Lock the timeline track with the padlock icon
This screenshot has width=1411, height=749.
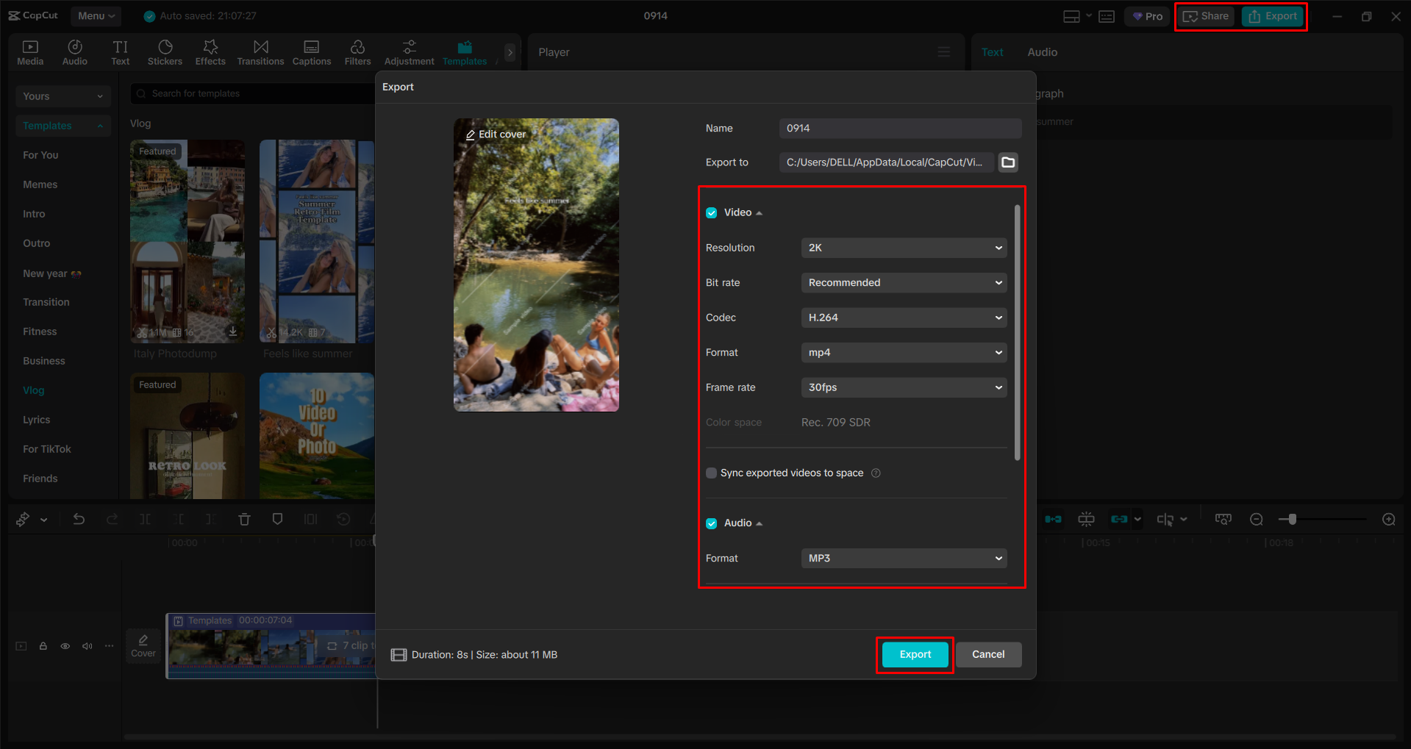[x=43, y=645]
